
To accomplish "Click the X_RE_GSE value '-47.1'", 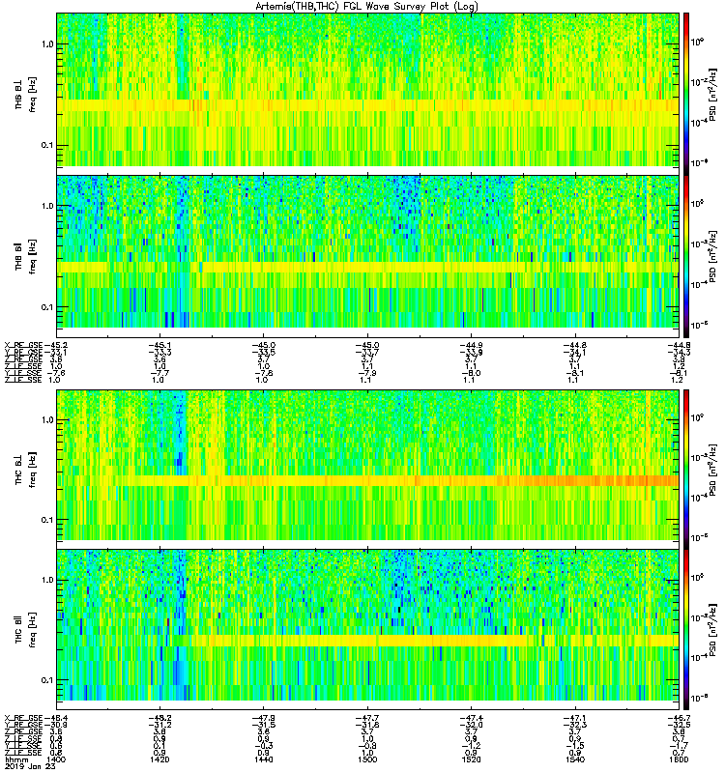I will click(575, 718).
